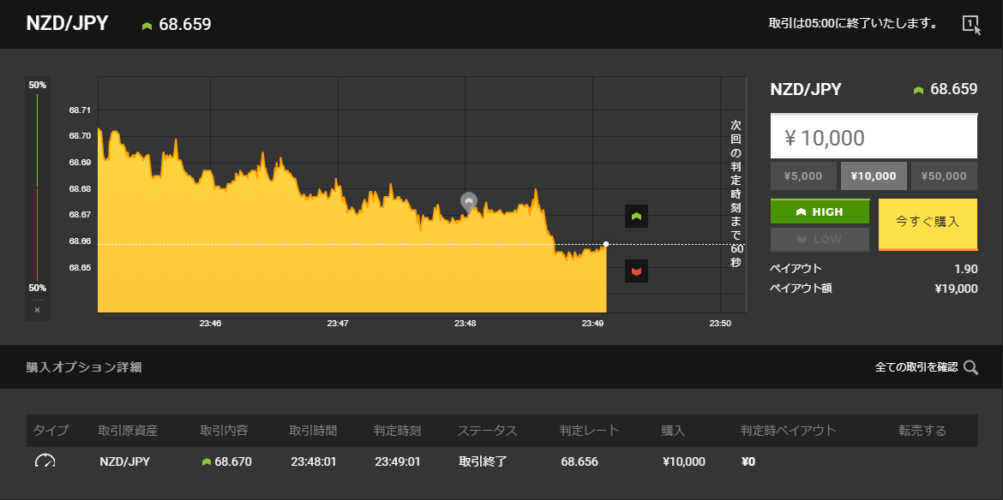Click the speedometer type icon in trade row
Viewport: 1003px width, 500px height.
click(45, 461)
